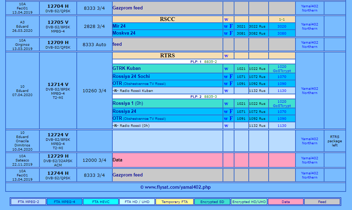Click the Temporary FTA legend box
This screenshot has height=210, width=352.
point(175,202)
